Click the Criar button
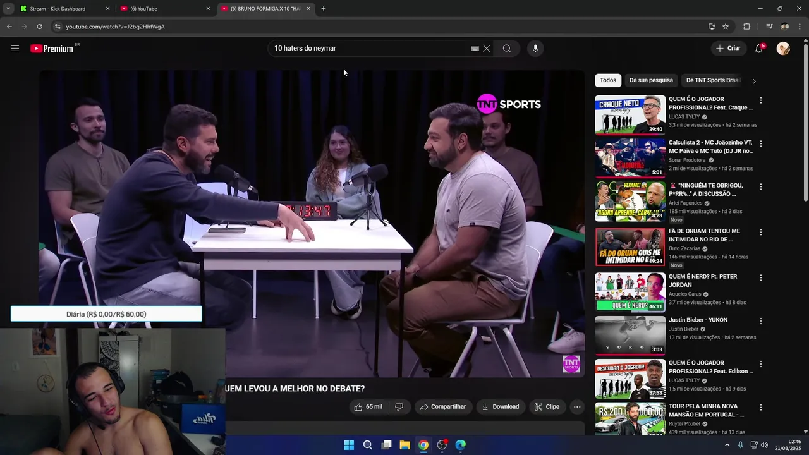The width and height of the screenshot is (809, 455). click(x=727, y=48)
